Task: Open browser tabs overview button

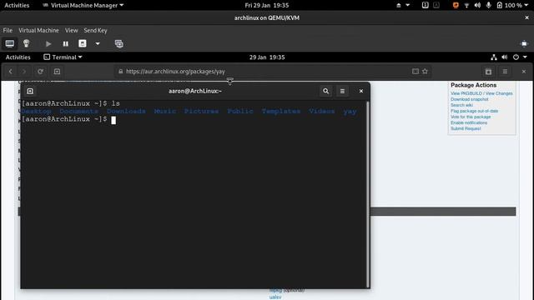Action: 488,72
